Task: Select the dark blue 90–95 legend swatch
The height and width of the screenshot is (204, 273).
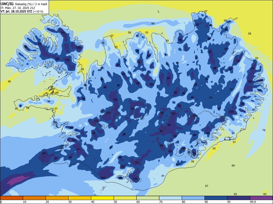Action: coord(216,198)
